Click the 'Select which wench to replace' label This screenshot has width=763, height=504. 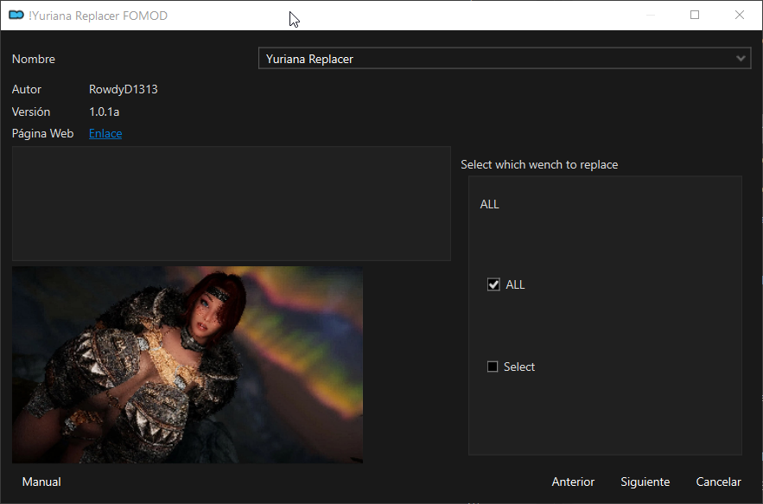tap(539, 164)
